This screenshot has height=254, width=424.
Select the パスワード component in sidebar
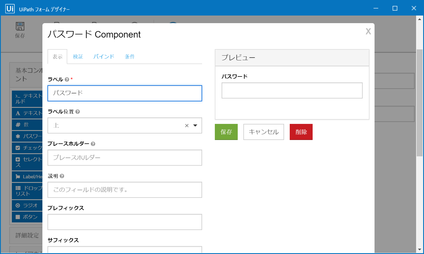click(x=27, y=136)
